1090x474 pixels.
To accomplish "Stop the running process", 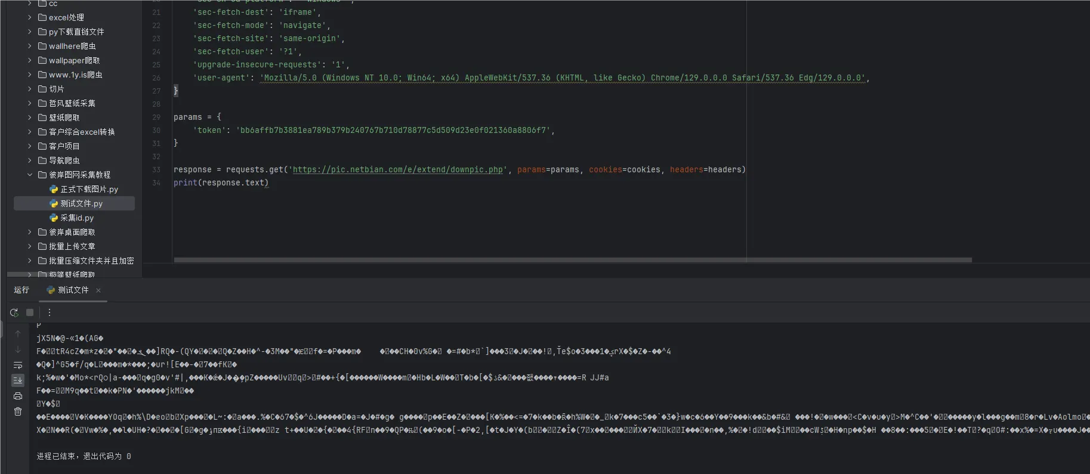I will coord(30,312).
